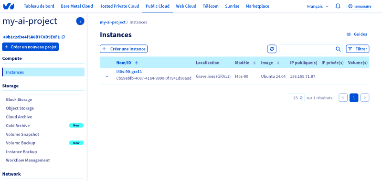382x181 pixels.
Task: Click IP address 188.165.71.87
Action: coord(303,76)
